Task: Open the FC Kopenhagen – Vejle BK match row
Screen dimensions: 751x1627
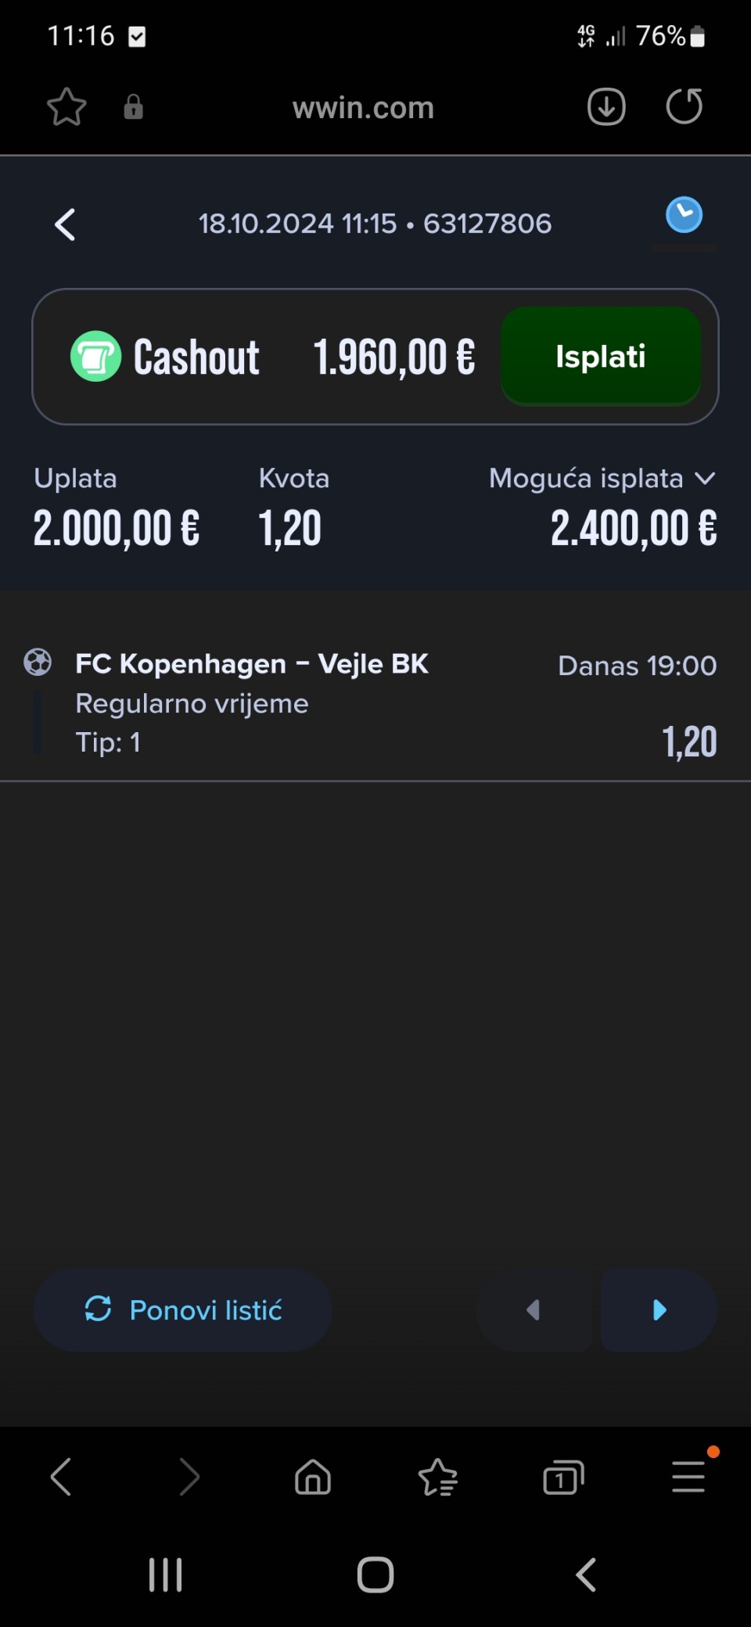Action: tap(375, 702)
